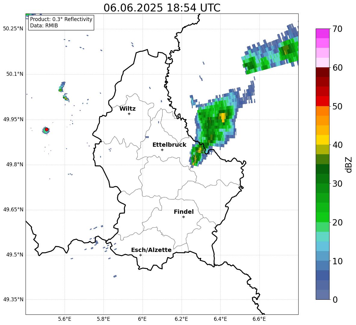Click the title 06.06.2025 18:54 UTC
Viewport: 356px width, 325px height.
162,8
